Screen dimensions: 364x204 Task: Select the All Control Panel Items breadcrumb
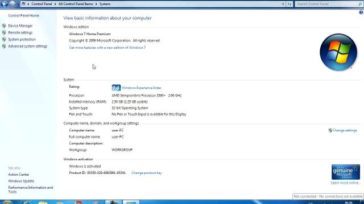pos(76,4)
